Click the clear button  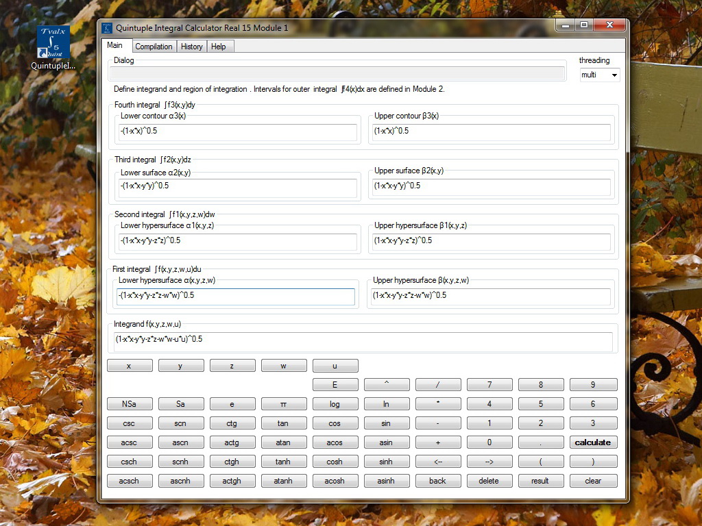tap(593, 481)
